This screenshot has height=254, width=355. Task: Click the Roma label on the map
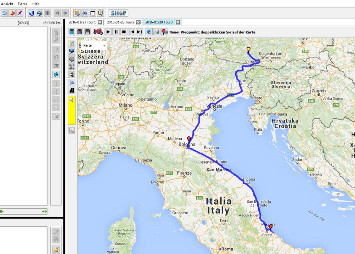tap(228, 249)
